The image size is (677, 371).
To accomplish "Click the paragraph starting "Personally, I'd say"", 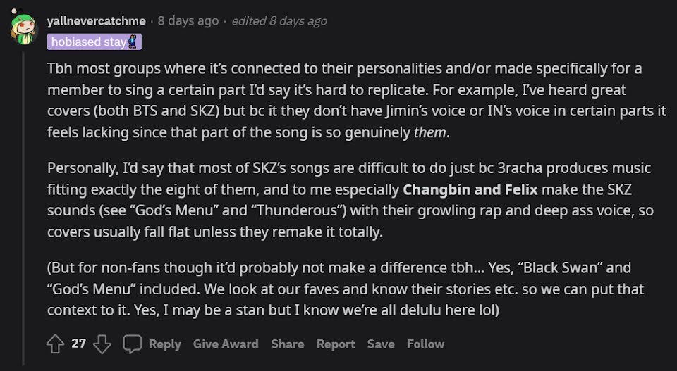I will click(x=338, y=200).
